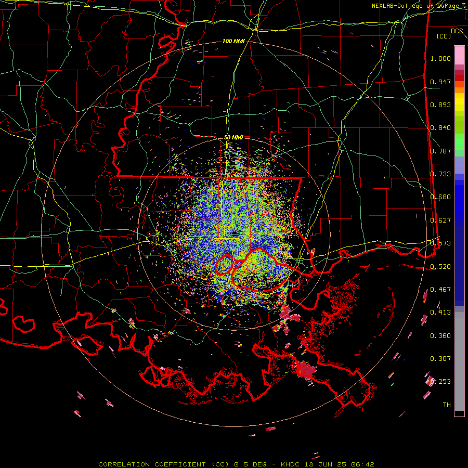Image resolution: width=468 pixels, height=468 pixels.
Task: Select the 0.947 scale value
Action: (x=440, y=82)
